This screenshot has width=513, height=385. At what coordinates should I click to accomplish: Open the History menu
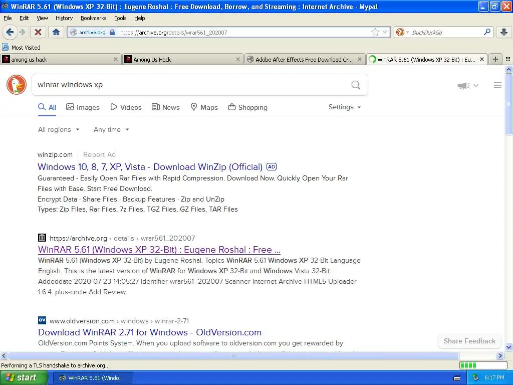coord(64,18)
